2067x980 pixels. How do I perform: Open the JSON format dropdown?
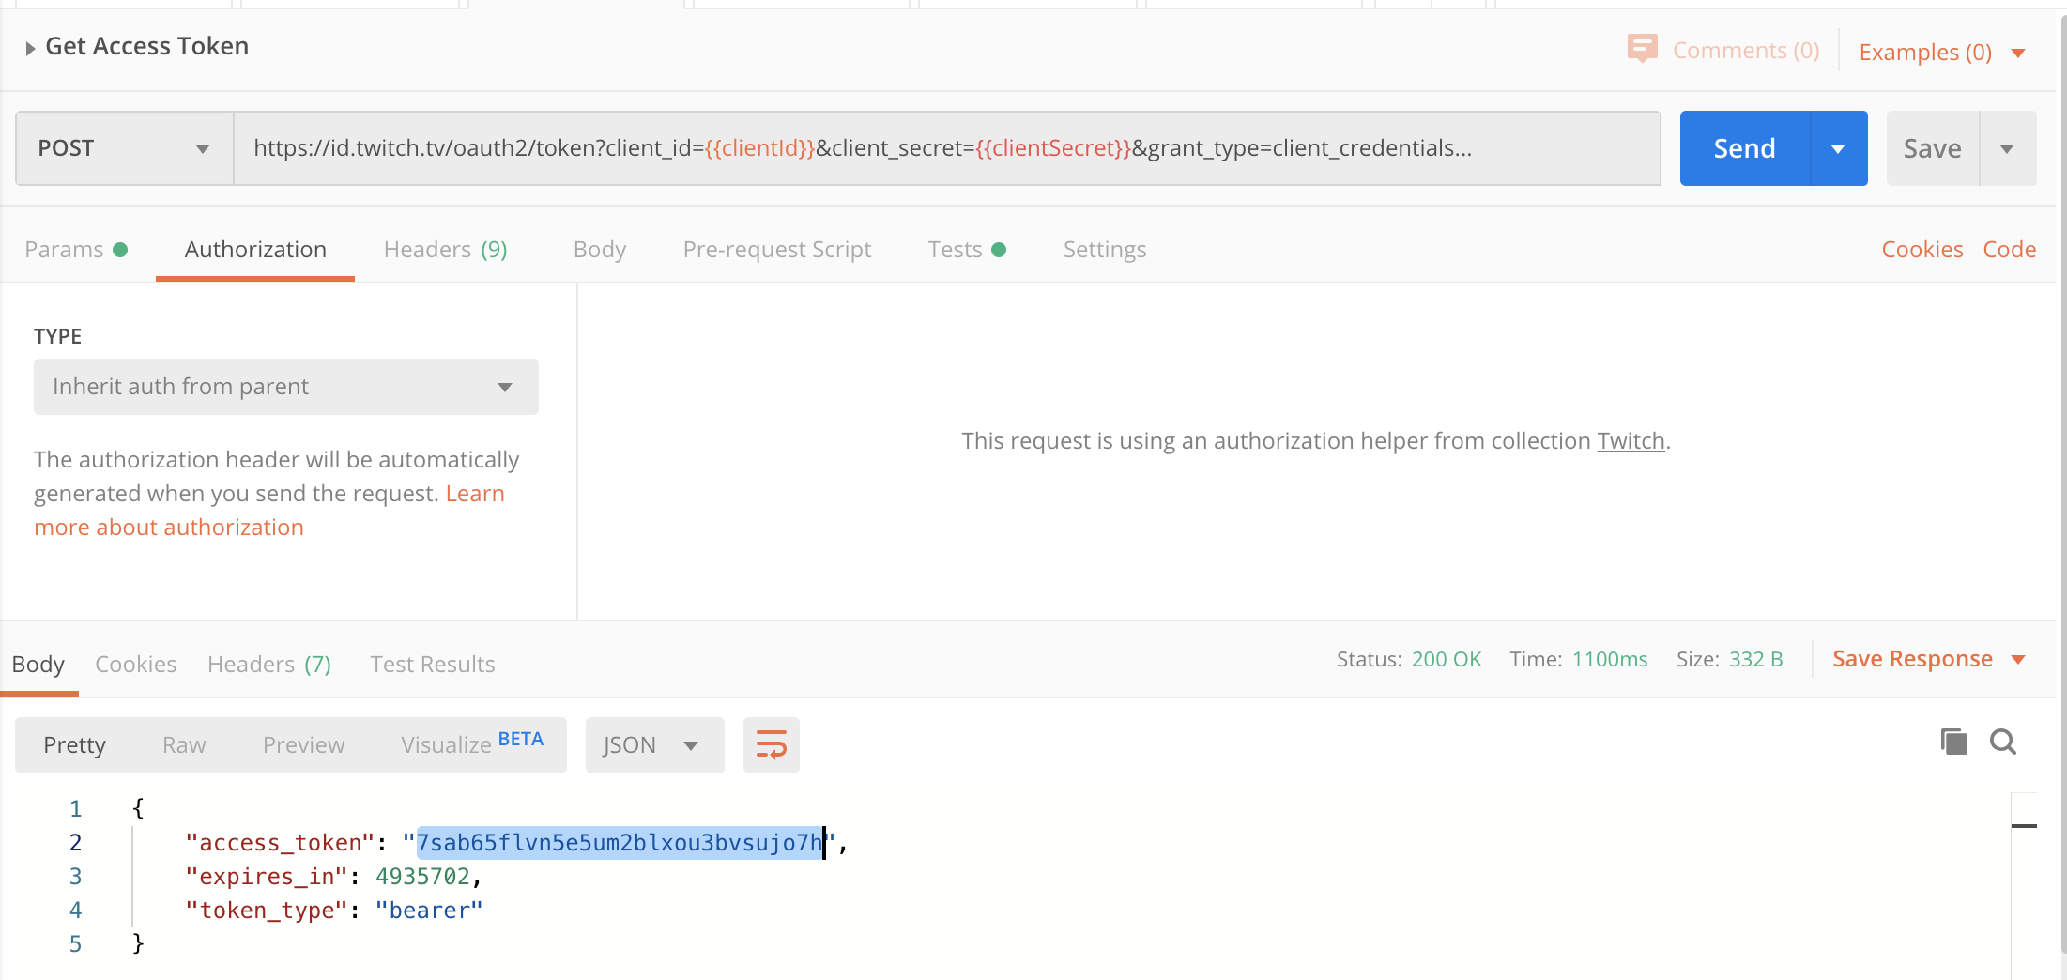tap(654, 744)
